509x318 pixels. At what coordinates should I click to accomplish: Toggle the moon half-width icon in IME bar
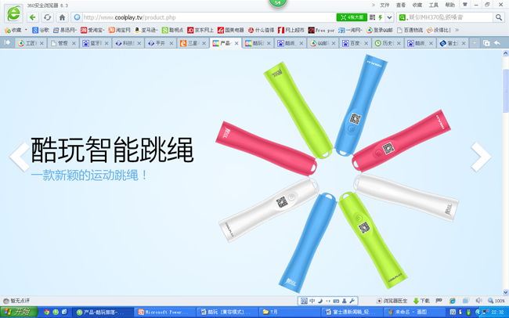pyautogui.click(x=320, y=301)
